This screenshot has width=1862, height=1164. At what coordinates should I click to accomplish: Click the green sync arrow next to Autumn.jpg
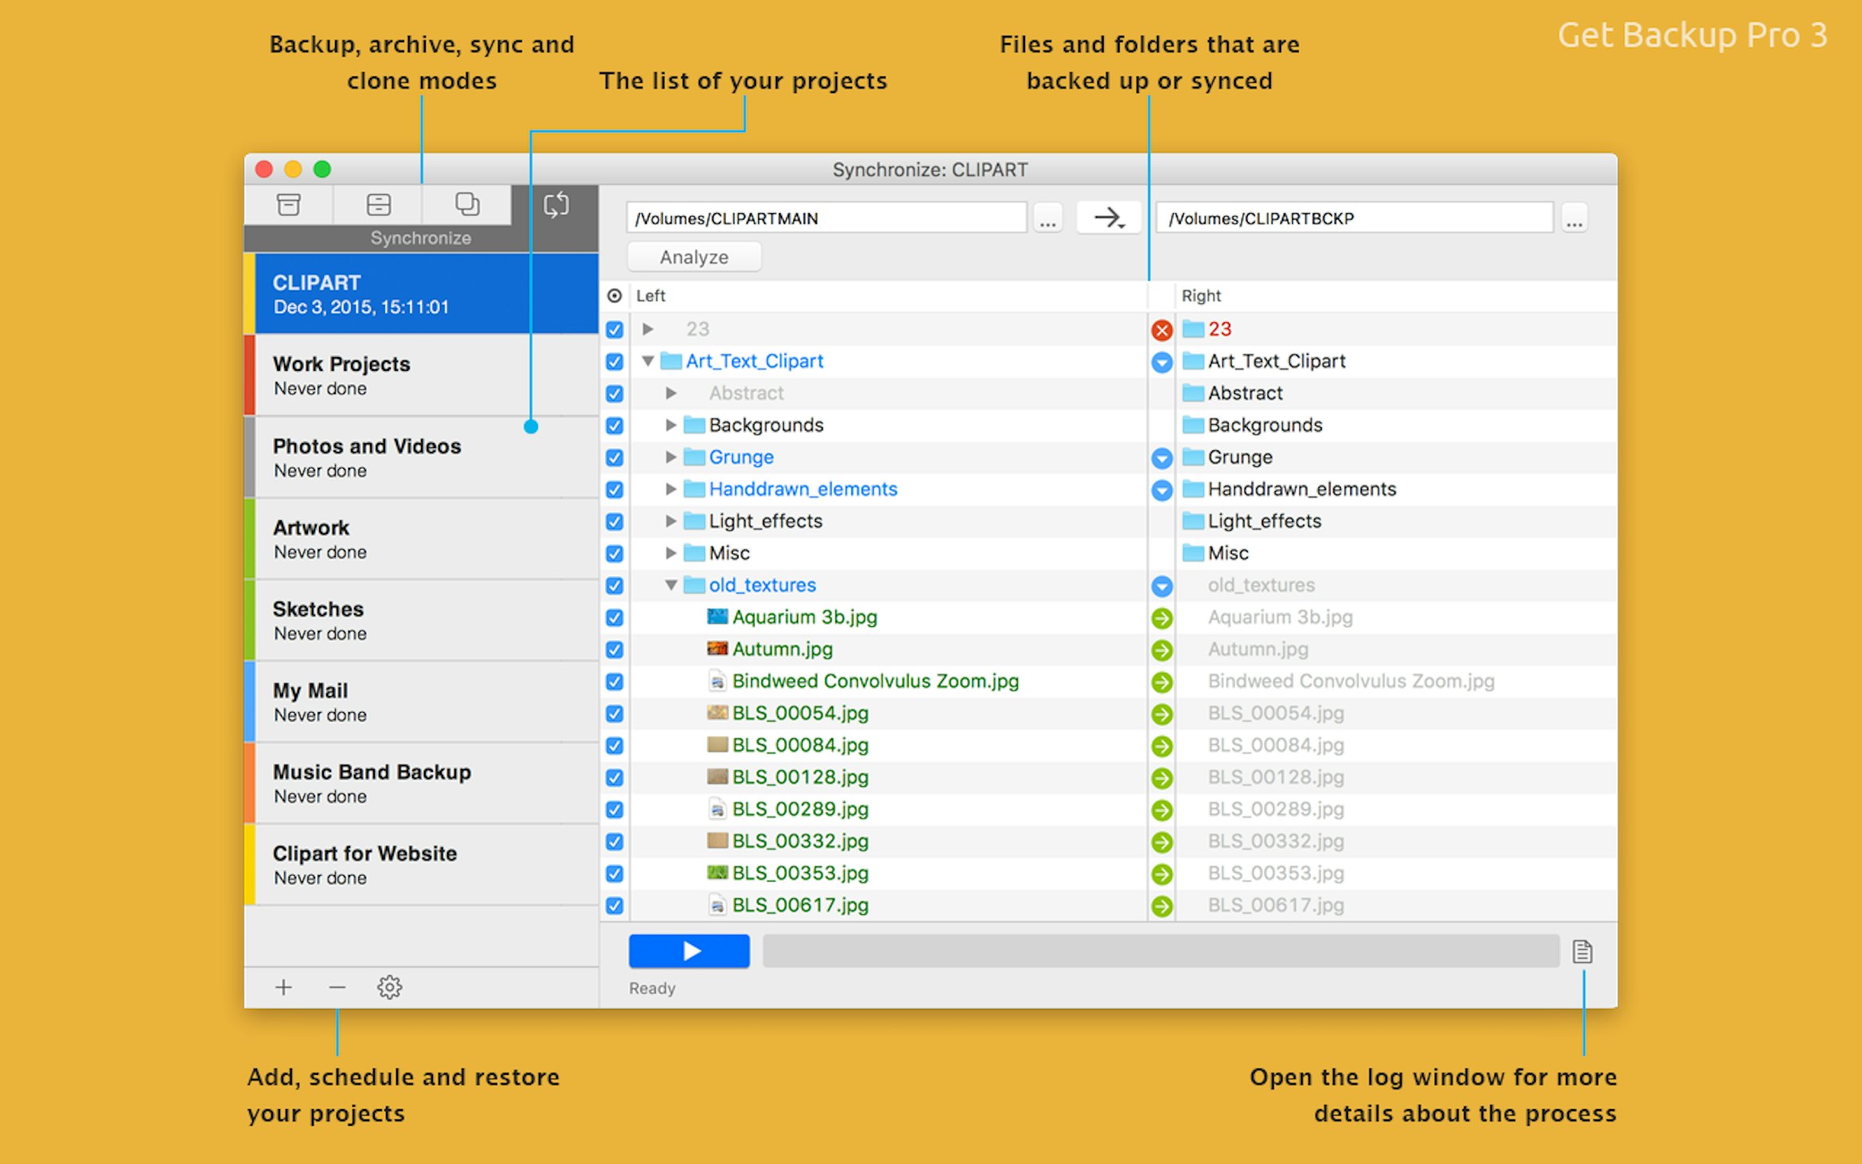pos(1162,649)
